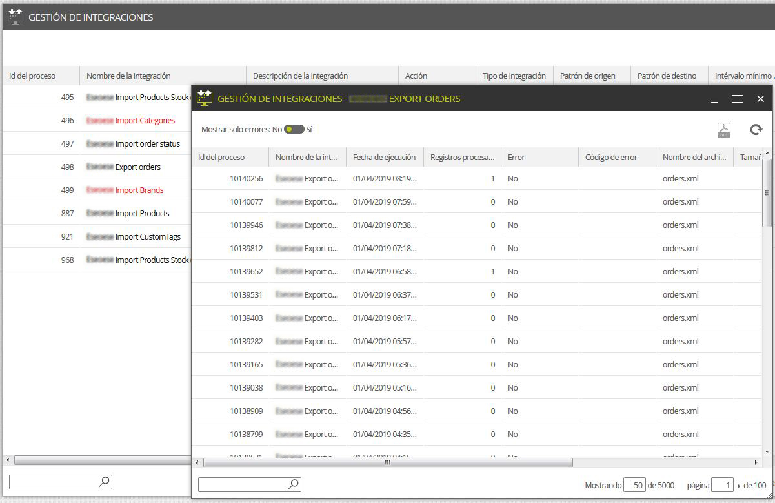Screen dimensions: 775x503
Task: Click the popup horizontal scrollbar thumb
Action: (x=388, y=462)
